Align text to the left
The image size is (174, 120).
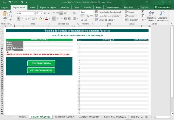click(54, 18)
